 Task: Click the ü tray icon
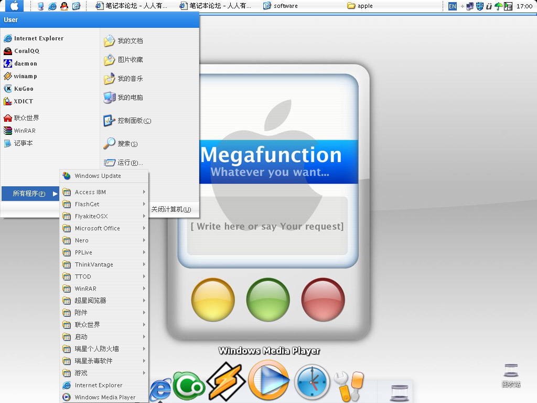coord(489,6)
